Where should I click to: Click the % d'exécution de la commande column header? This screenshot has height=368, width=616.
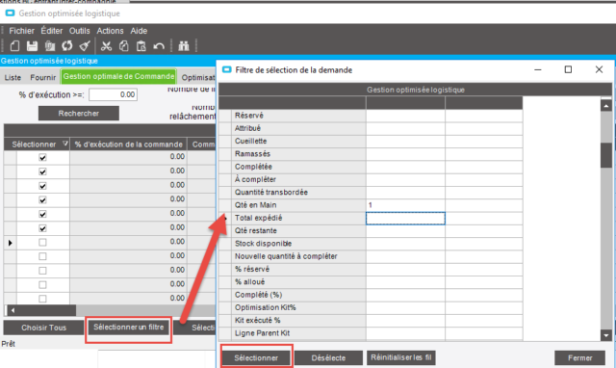(x=128, y=145)
